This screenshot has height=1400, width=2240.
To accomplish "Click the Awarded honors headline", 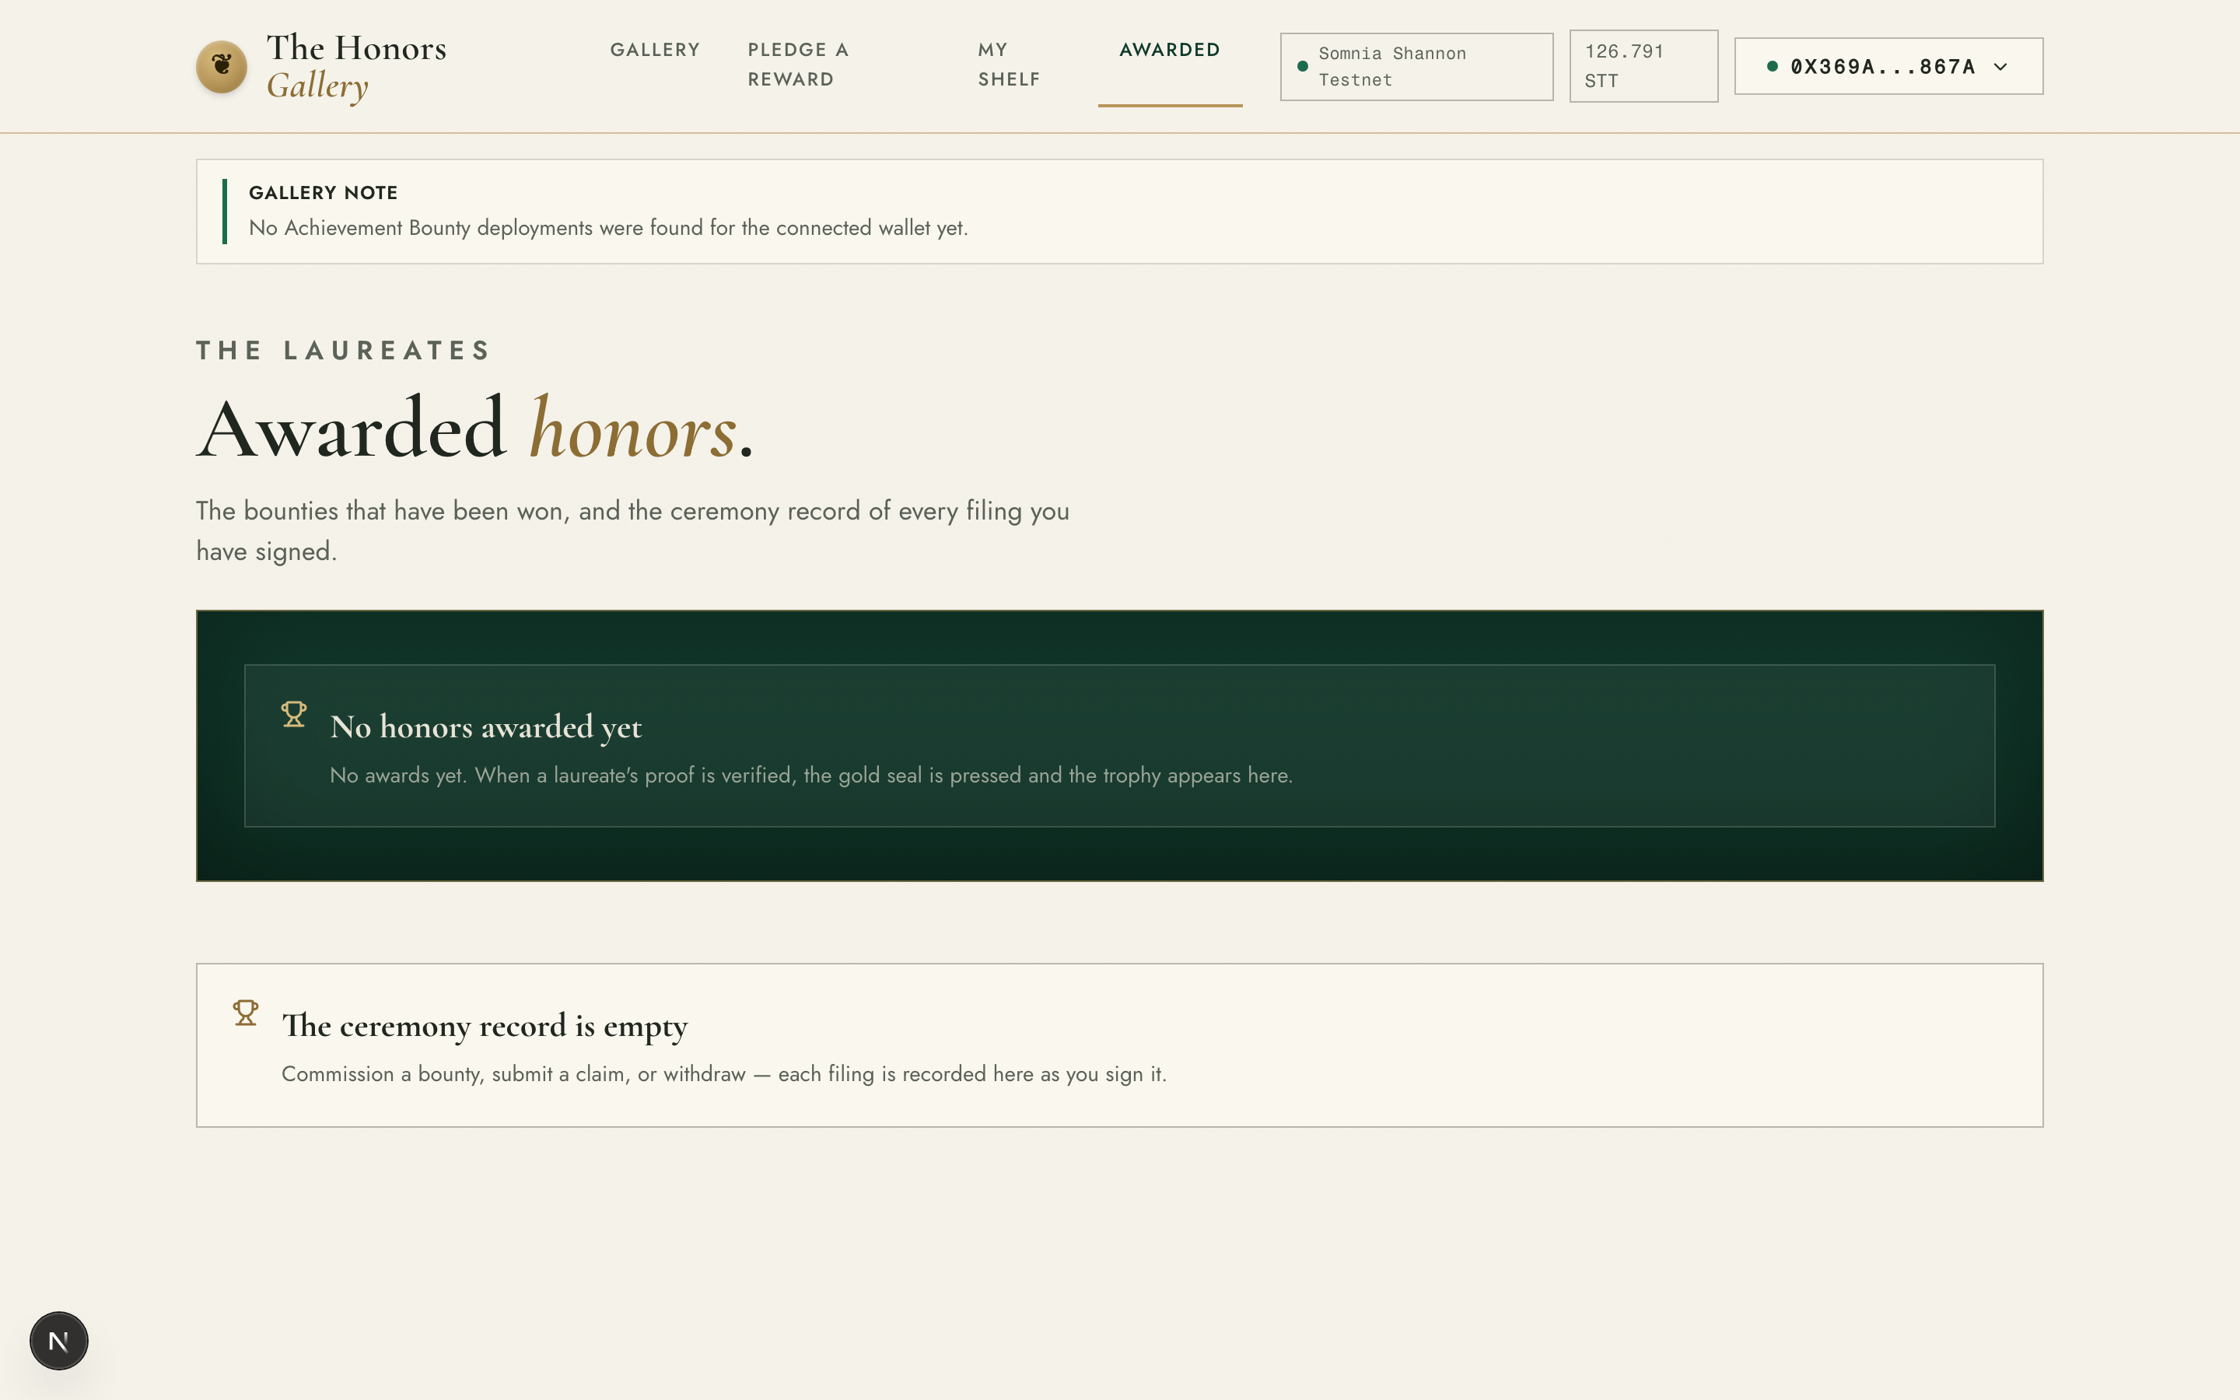I will click(475, 429).
